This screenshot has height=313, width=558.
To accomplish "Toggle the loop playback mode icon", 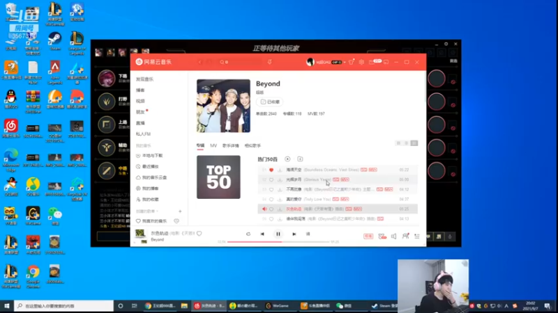I will (x=248, y=234).
